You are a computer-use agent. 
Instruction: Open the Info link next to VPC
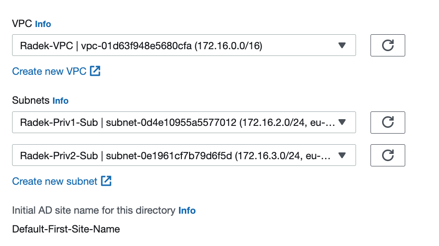(43, 24)
